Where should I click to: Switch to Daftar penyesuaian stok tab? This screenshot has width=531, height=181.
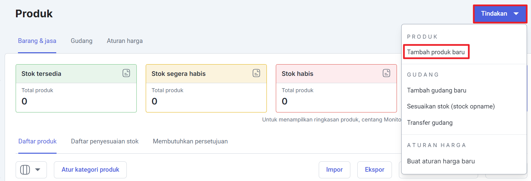click(x=105, y=141)
